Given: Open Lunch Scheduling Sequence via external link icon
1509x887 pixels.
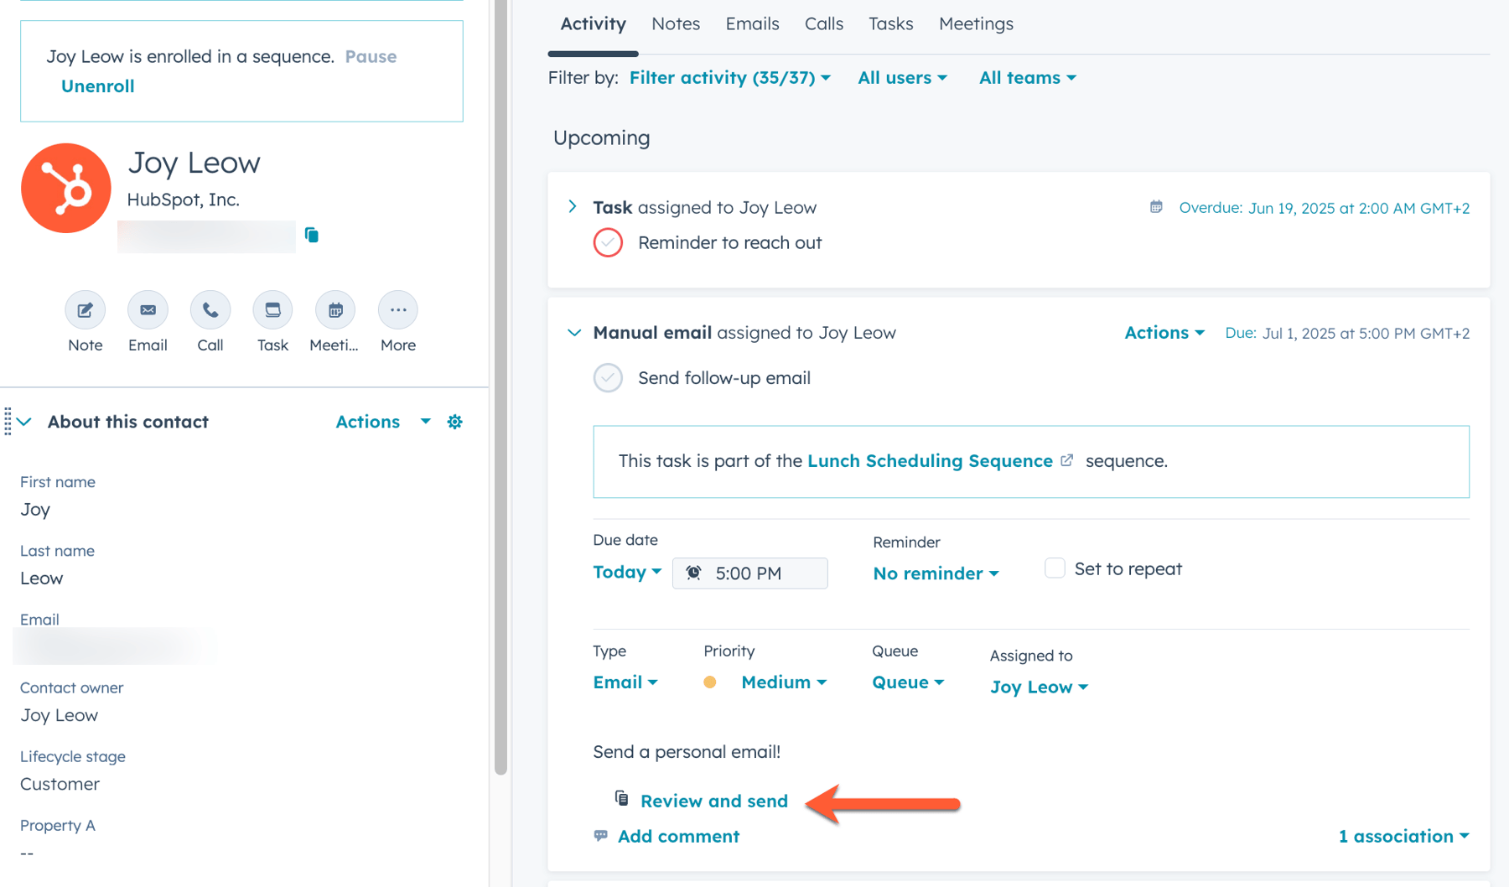Looking at the screenshot, I should [x=1066, y=459].
